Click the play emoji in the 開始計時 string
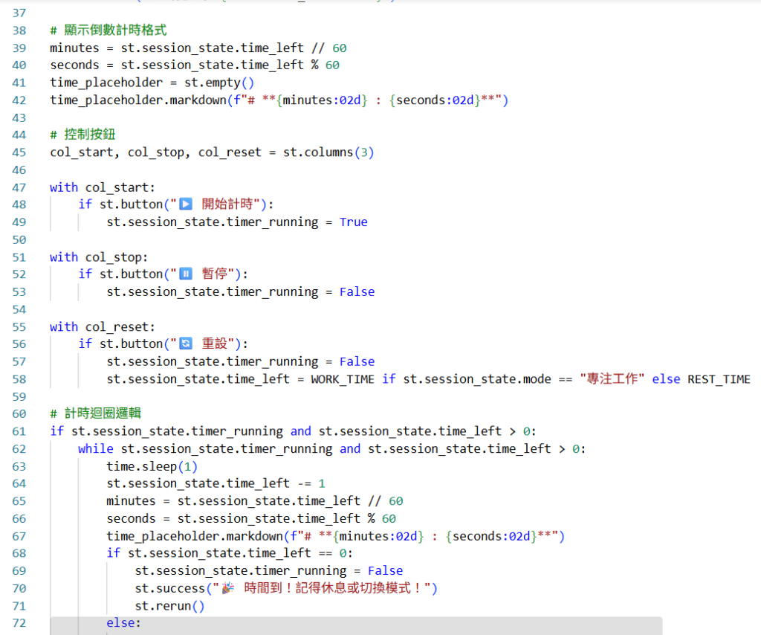Screen dimensions: 761x635 click(x=186, y=204)
